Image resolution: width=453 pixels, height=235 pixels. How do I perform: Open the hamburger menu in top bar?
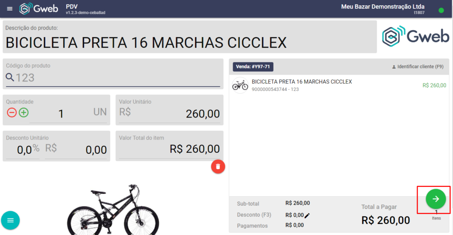click(10, 9)
